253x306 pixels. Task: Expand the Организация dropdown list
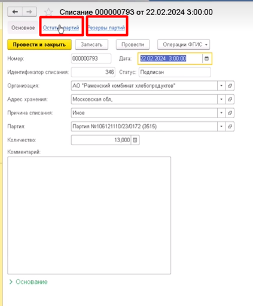coord(221,86)
